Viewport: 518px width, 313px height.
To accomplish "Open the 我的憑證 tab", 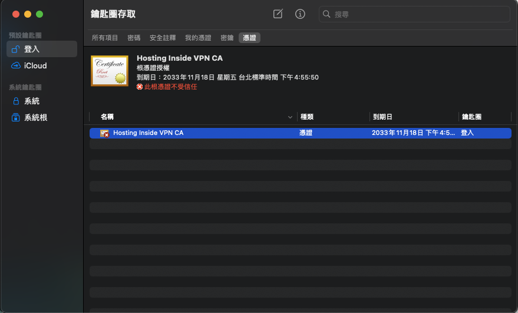I will pyautogui.click(x=198, y=38).
